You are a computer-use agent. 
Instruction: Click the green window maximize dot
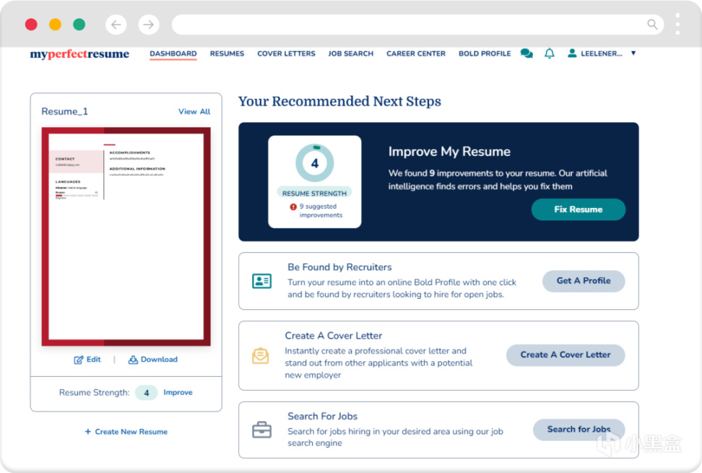pos(79,24)
